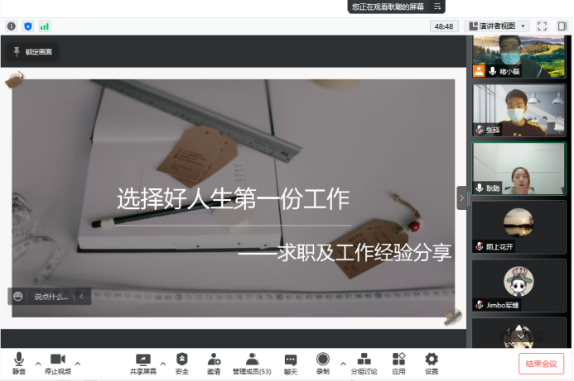
Task: Toggle 锁定画面 pin screen
Action: tap(33, 52)
